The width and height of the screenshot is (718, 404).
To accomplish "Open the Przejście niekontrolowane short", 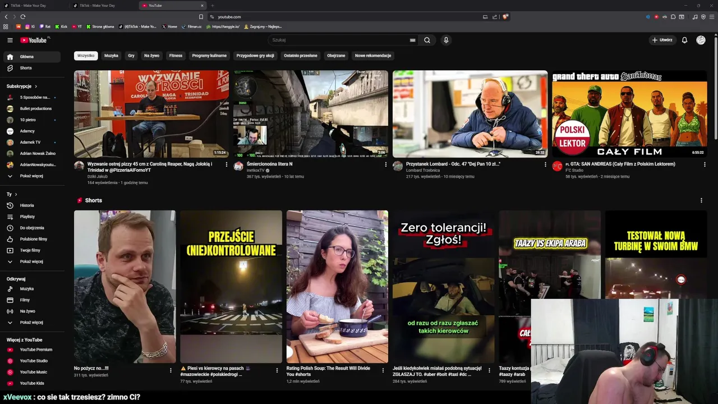I will (231, 287).
